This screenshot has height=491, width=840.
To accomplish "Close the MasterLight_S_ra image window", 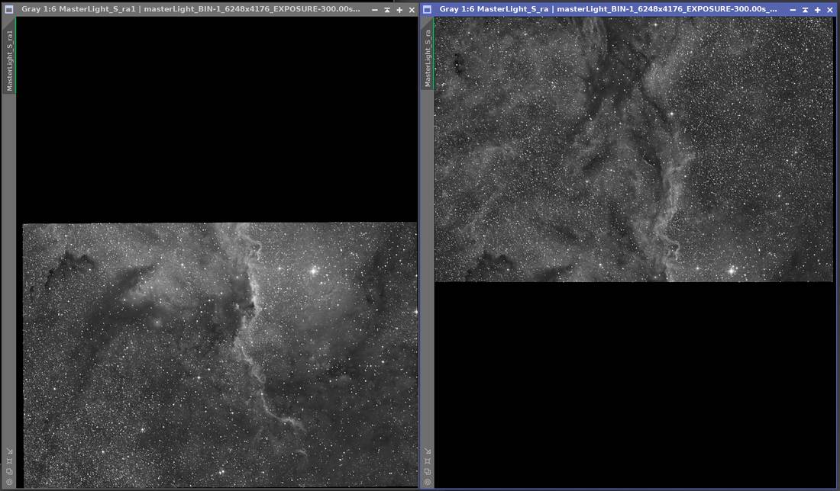I will [x=829, y=10].
